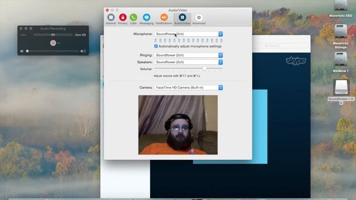Open the Privacy preferences tab
Image resolution: width=356 pixels, height=200 pixels.
pyautogui.click(x=122, y=19)
